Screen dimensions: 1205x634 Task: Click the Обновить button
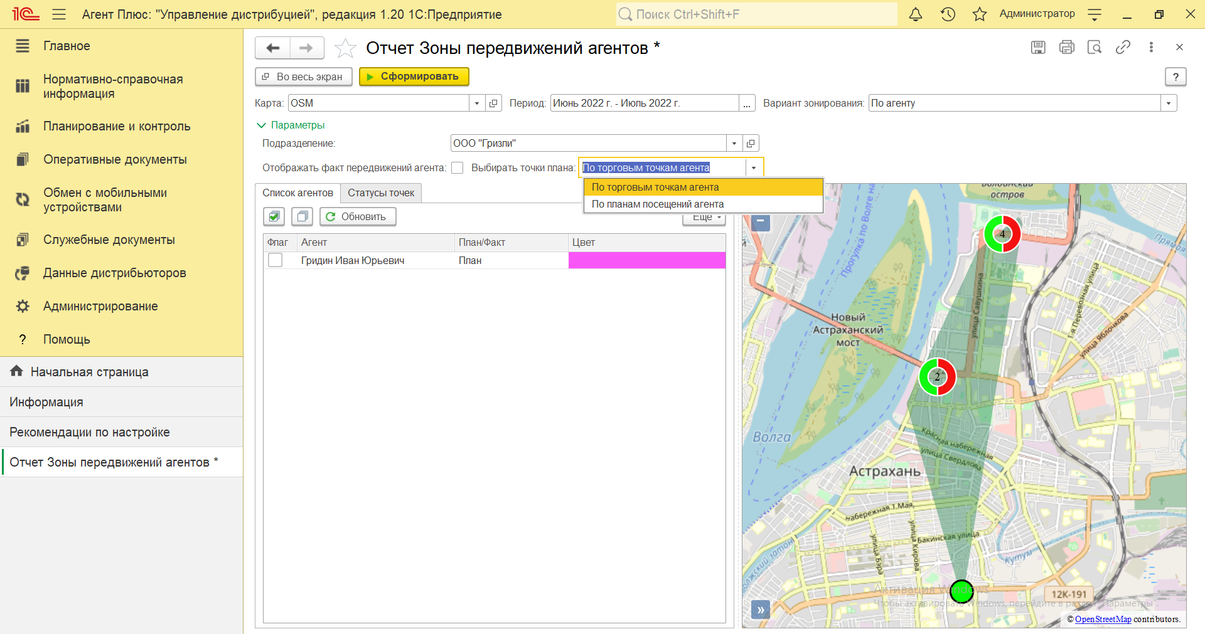click(358, 216)
